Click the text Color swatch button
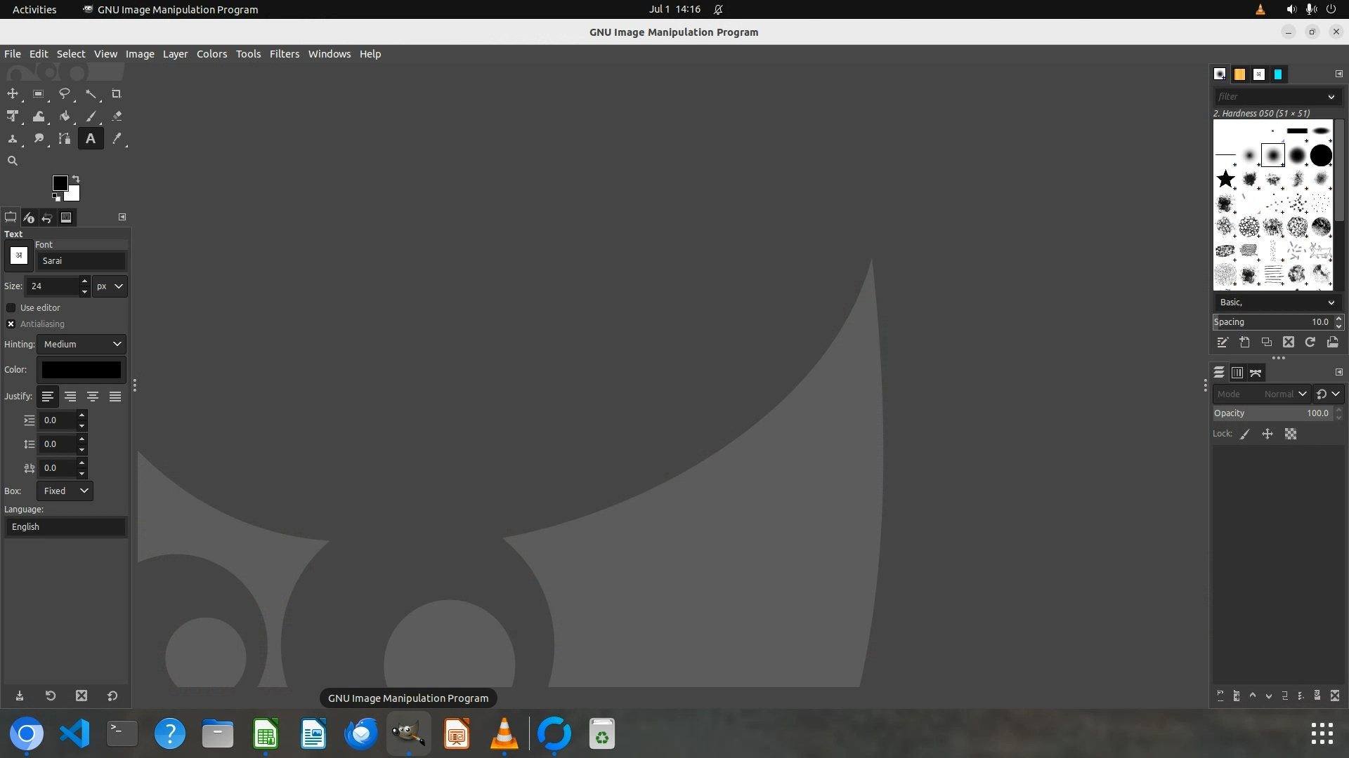1349x758 pixels. tap(81, 370)
